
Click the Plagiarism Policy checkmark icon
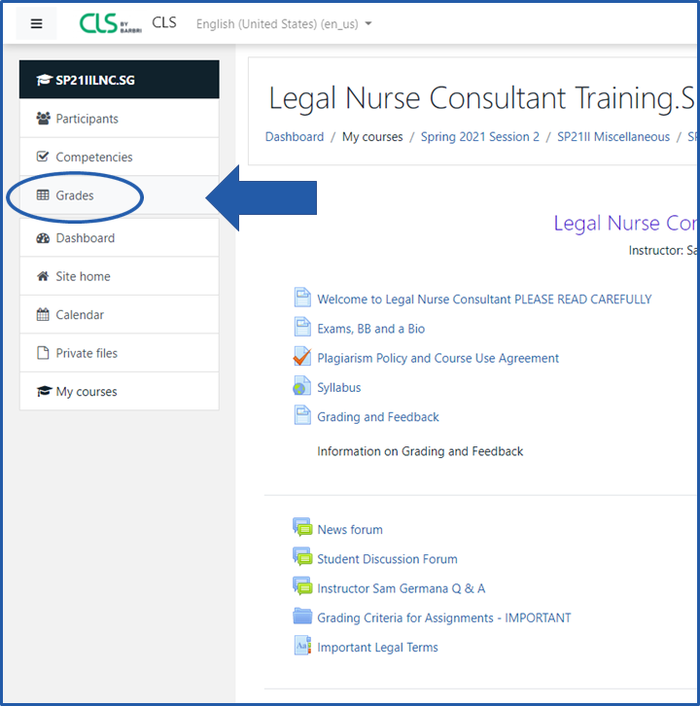point(301,357)
